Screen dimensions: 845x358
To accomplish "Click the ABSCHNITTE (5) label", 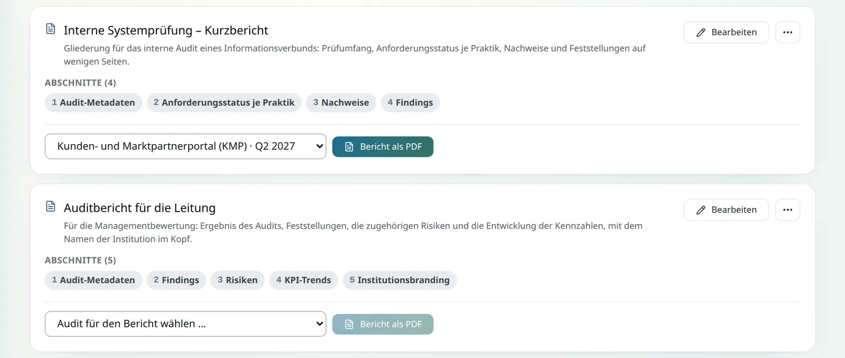I will [x=80, y=260].
